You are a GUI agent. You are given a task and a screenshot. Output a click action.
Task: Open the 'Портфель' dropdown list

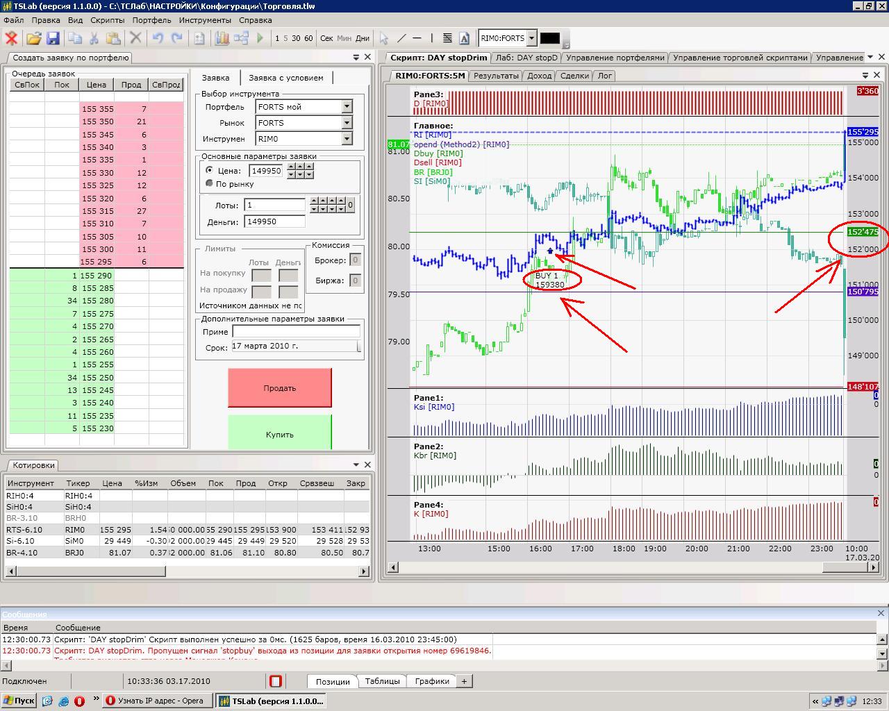[x=347, y=106]
